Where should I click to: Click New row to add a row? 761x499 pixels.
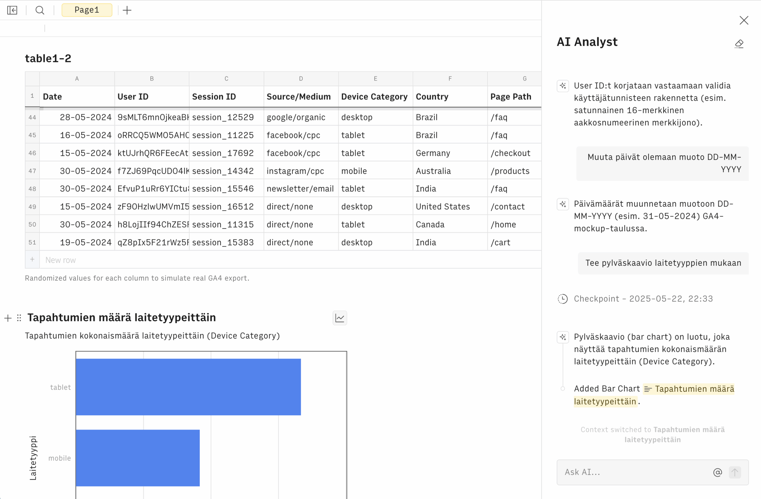(x=61, y=260)
